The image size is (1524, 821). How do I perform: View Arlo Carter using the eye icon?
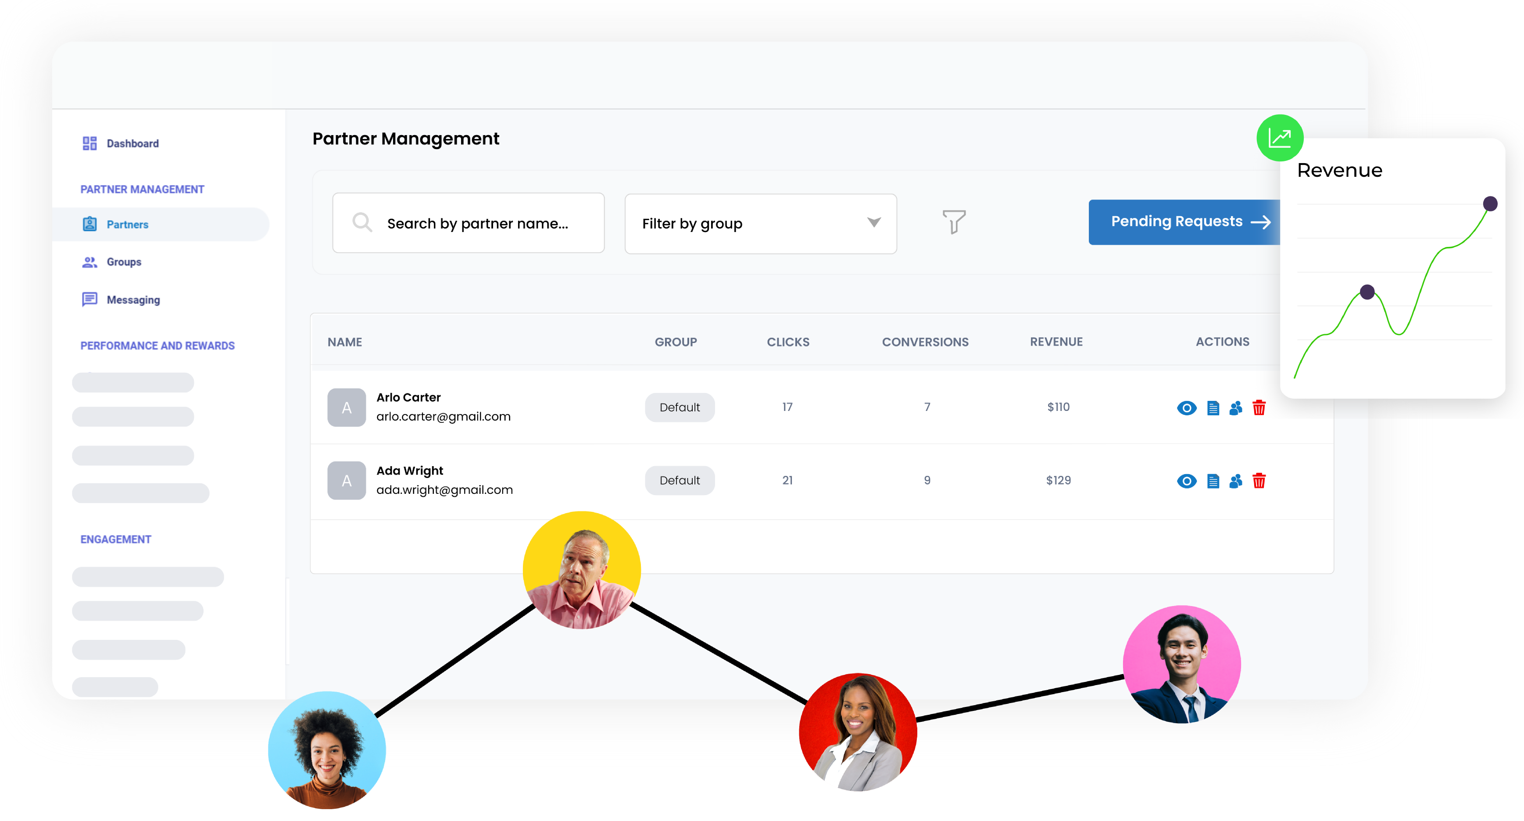point(1186,408)
